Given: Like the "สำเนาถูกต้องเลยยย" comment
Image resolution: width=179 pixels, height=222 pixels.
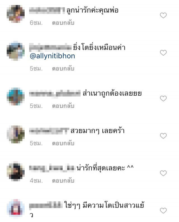Looking at the screenshot, I should (163, 98).
